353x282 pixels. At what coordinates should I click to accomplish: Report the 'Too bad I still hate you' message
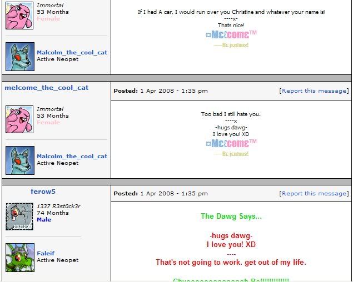click(314, 90)
